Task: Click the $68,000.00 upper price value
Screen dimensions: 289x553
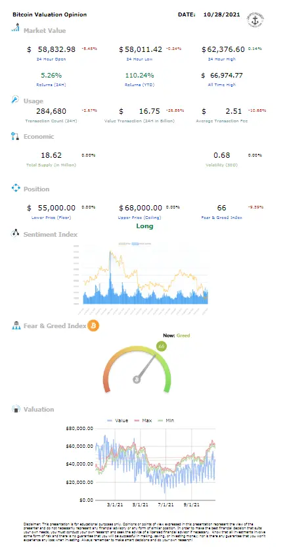Action: coord(141,208)
